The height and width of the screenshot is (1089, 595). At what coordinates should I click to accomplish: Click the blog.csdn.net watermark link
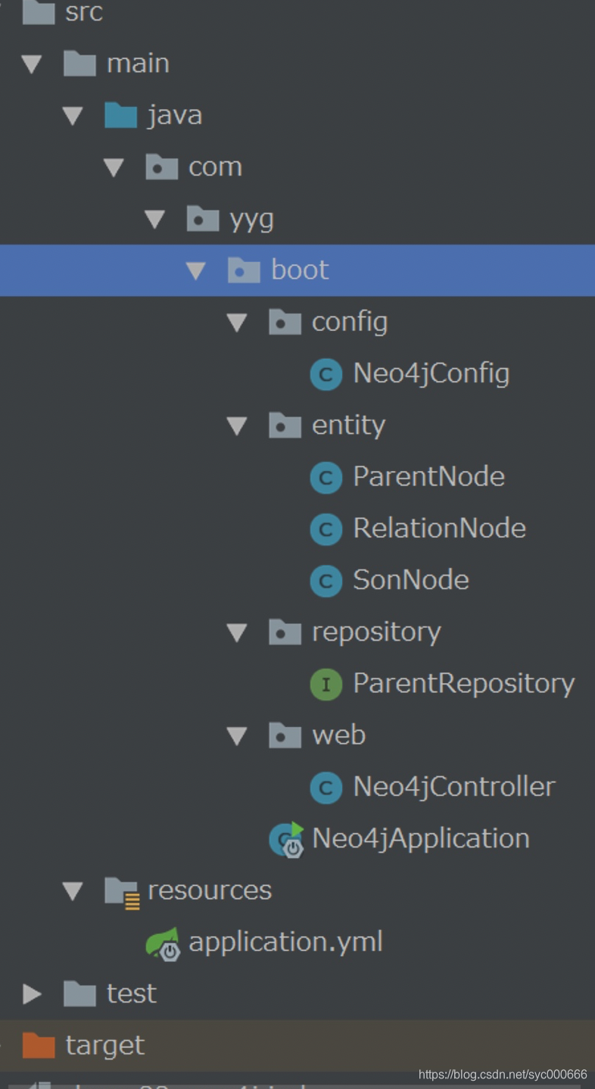(x=502, y=1074)
